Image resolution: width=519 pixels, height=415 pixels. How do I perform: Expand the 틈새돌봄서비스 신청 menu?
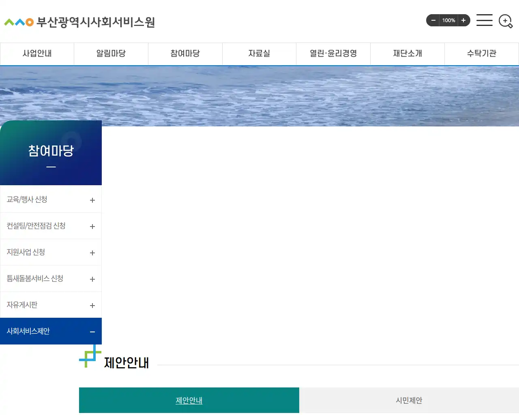click(51, 278)
